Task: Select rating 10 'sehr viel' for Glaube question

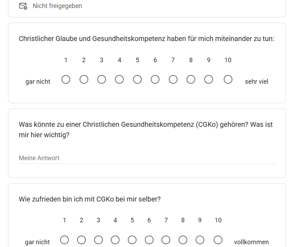Action: tap(228, 80)
